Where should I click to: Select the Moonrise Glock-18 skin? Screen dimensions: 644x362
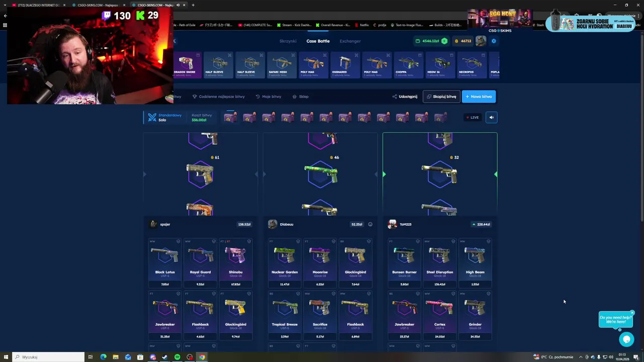[320, 263]
